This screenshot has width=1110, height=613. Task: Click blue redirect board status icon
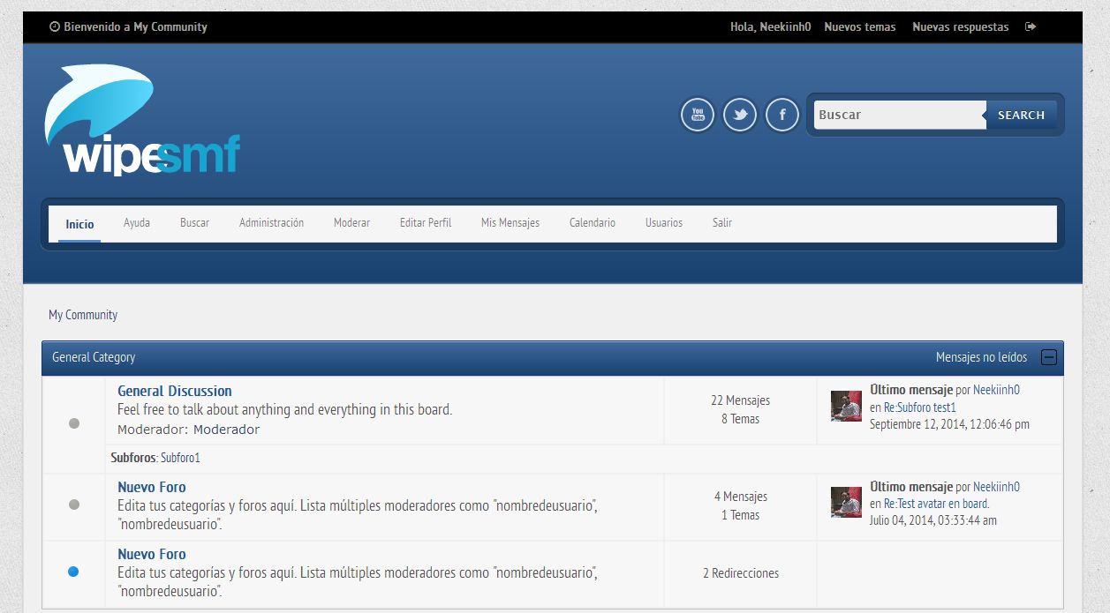pyautogui.click(x=74, y=572)
